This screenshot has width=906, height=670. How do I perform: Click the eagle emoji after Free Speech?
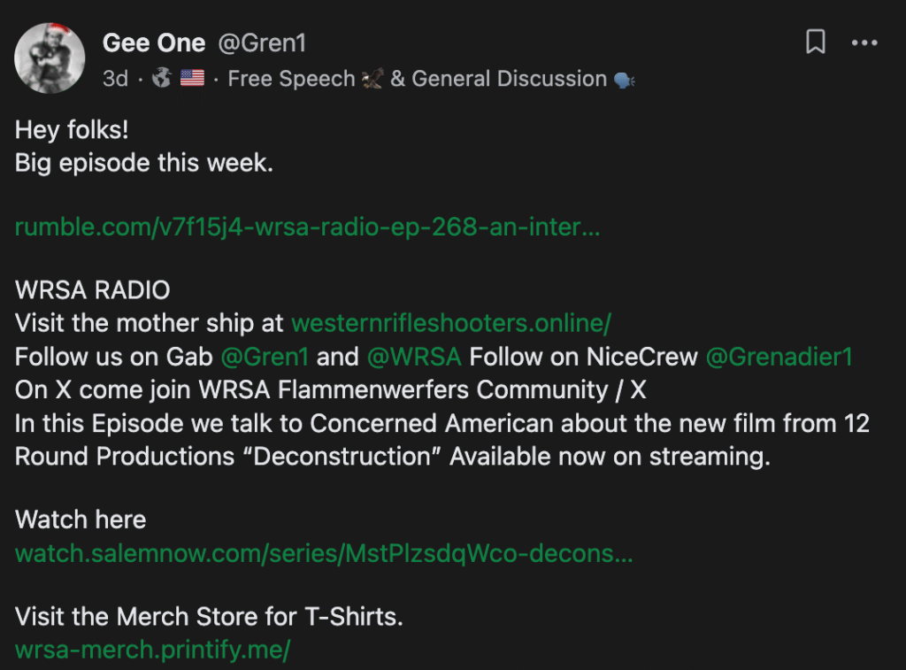372,79
